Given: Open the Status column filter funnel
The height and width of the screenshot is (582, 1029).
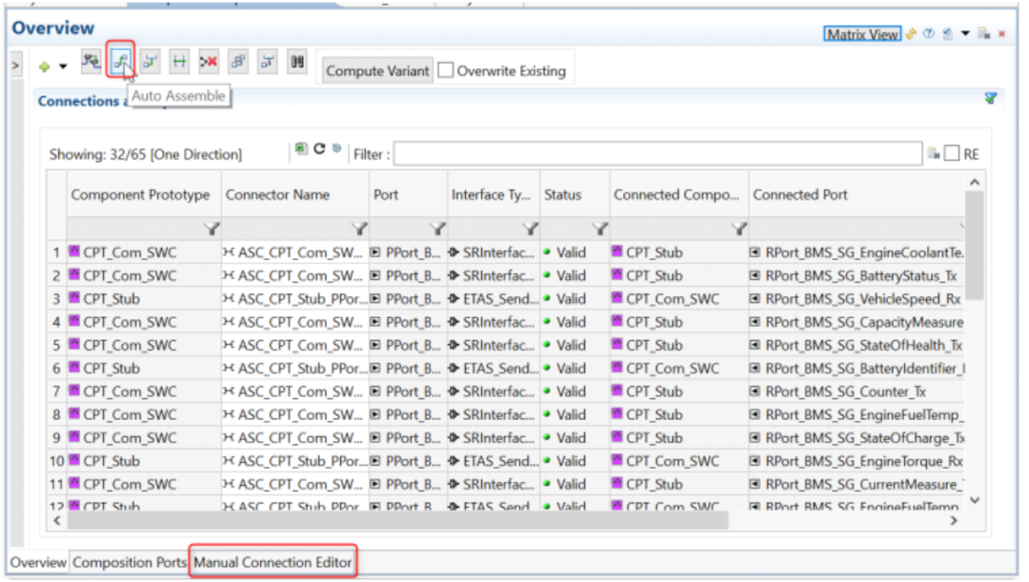Looking at the screenshot, I should point(600,229).
